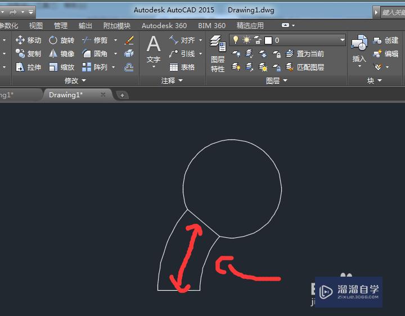Click the Insert block (插入) icon
This screenshot has height=316, width=405.
(x=359, y=48)
